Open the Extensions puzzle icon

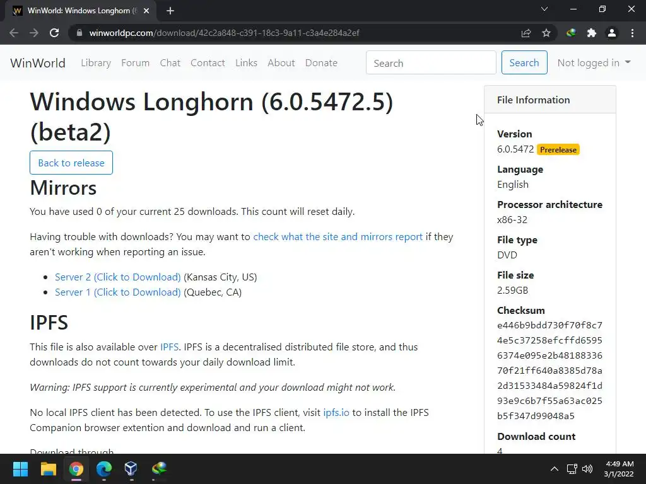[592, 33]
